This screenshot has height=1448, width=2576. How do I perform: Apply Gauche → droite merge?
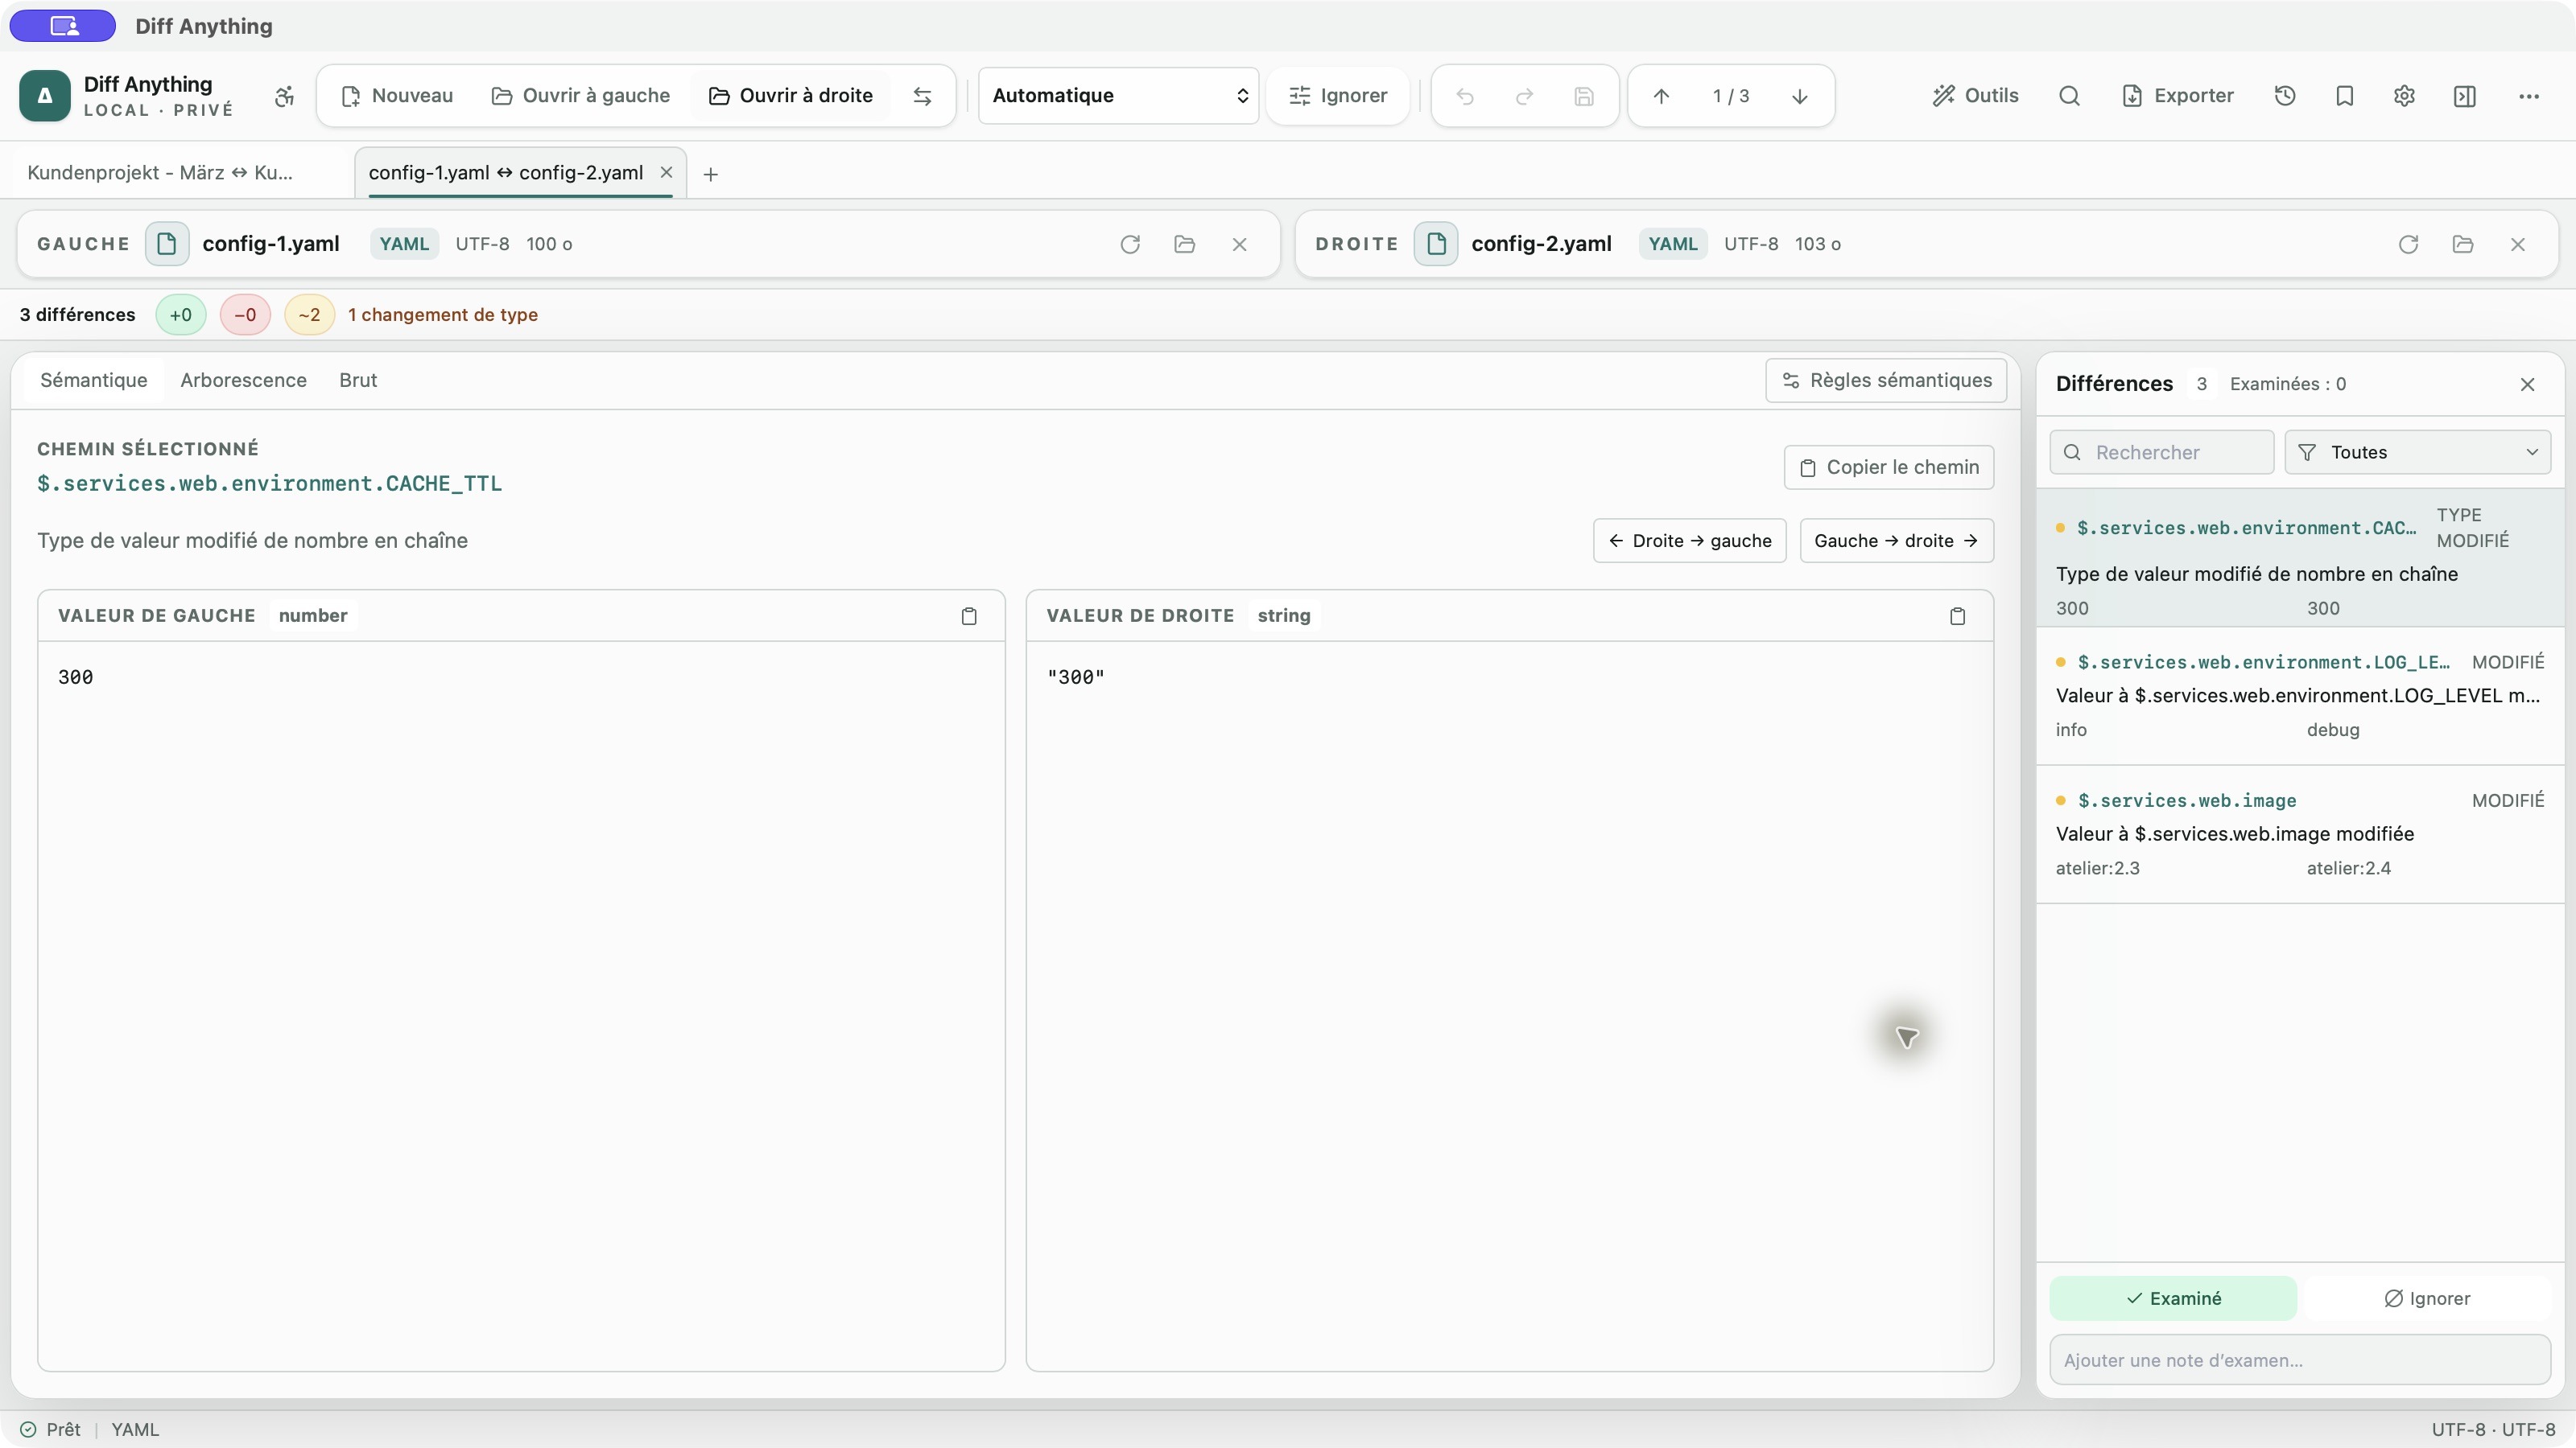tap(1897, 541)
